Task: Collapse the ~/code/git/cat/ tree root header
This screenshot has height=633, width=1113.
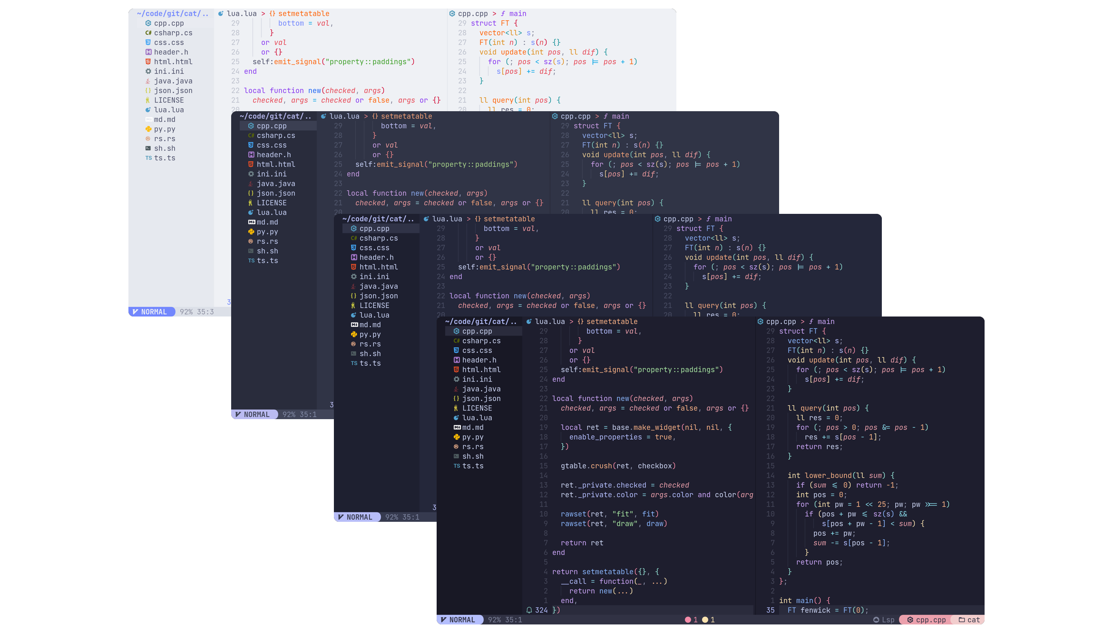Action: 480,321
